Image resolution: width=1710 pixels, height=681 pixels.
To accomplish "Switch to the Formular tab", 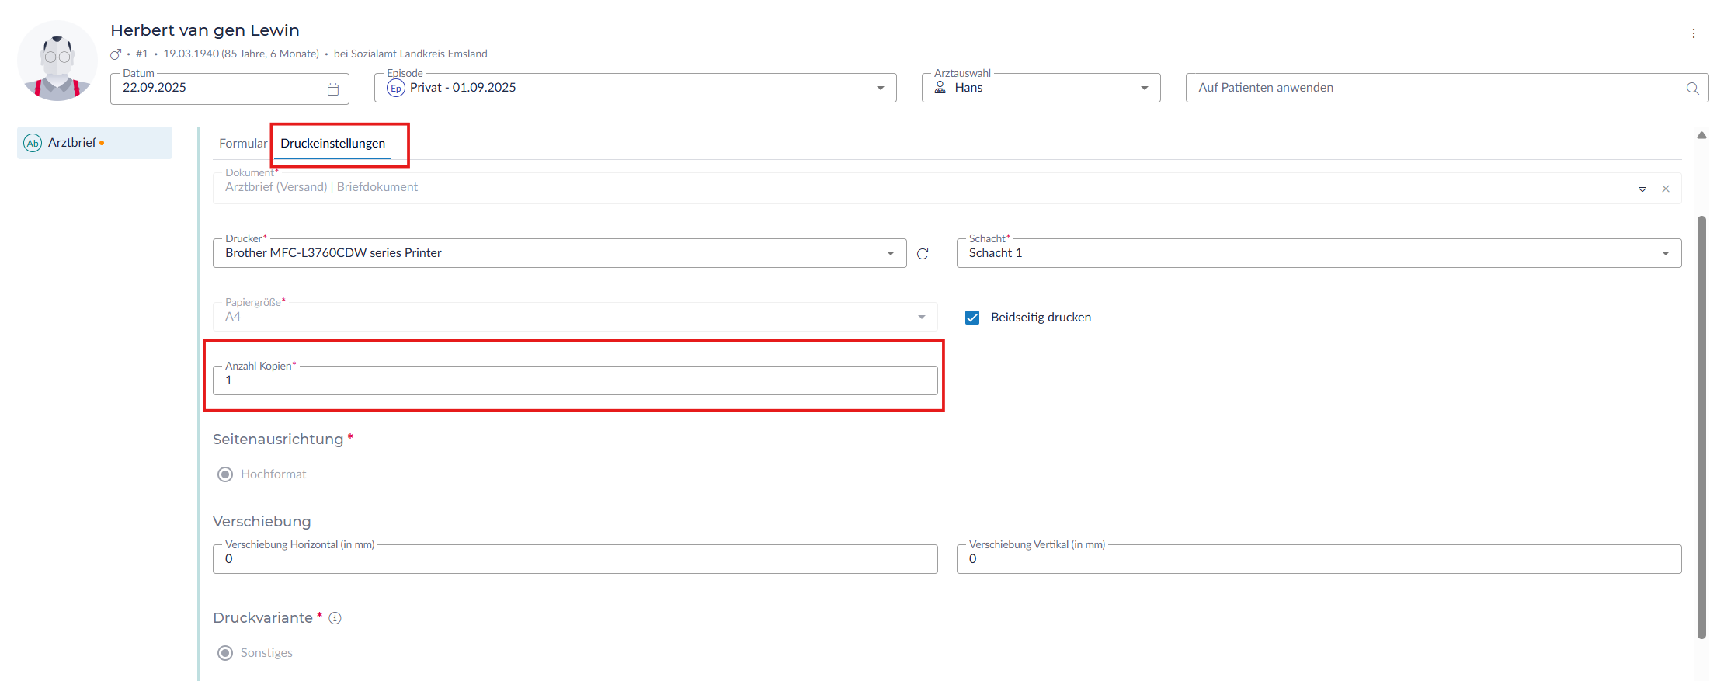I will coord(242,144).
